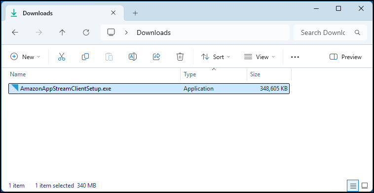The image size is (374, 193).
Task: Click the Delete trash can icon
Action: tap(180, 57)
